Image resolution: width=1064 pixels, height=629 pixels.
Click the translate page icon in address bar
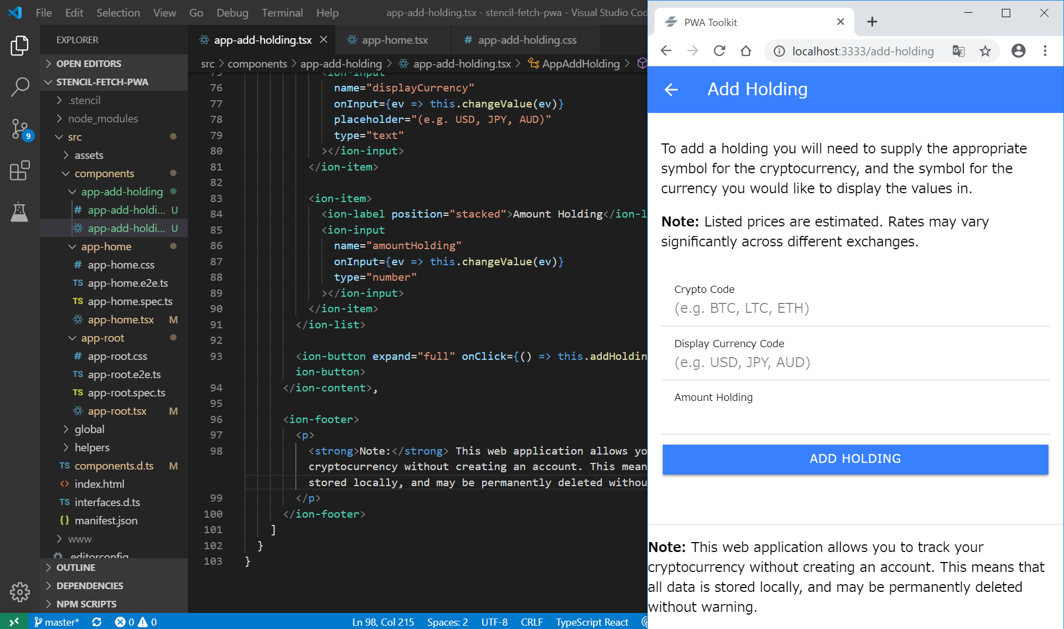coord(958,51)
